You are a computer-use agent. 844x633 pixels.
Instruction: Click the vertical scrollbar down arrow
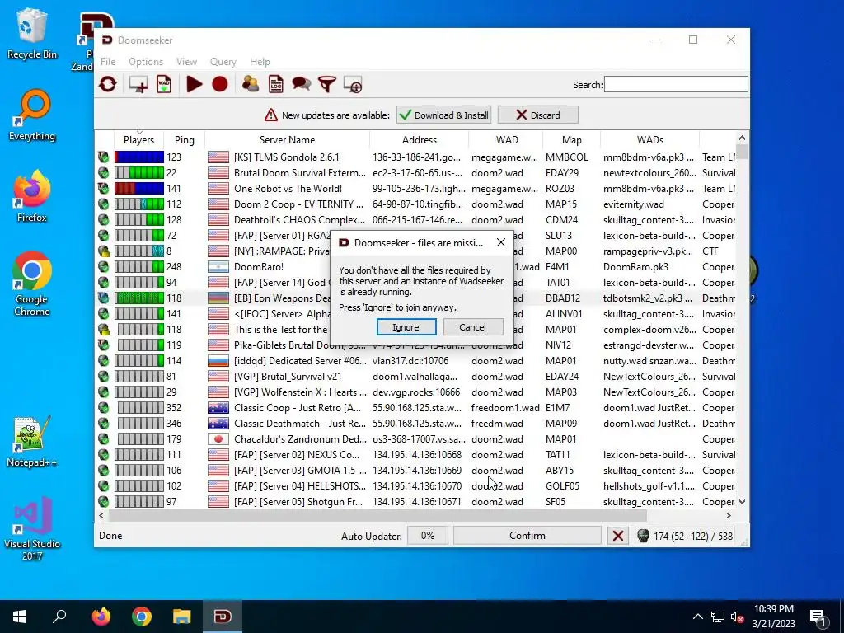tap(742, 502)
